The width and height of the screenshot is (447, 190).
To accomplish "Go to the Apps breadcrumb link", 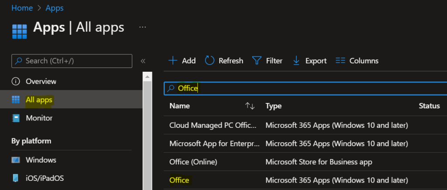I will click(x=55, y=8).
